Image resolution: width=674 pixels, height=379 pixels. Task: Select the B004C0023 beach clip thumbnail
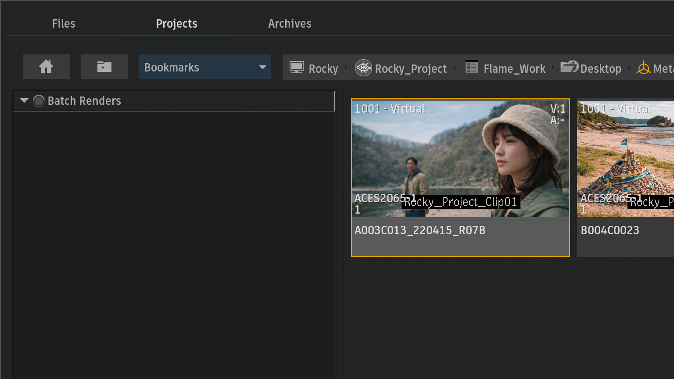coord(625,159)
